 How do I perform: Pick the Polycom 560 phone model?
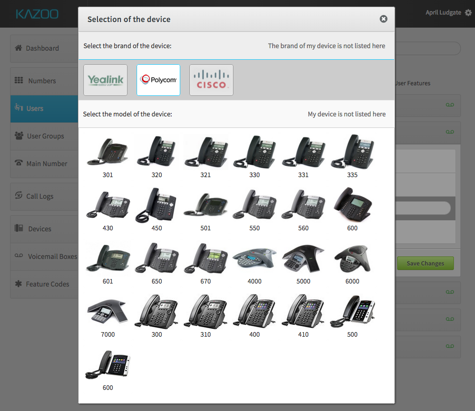[x=303, y=210]
